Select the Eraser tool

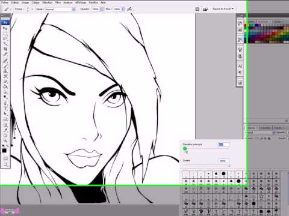(5, 82)
